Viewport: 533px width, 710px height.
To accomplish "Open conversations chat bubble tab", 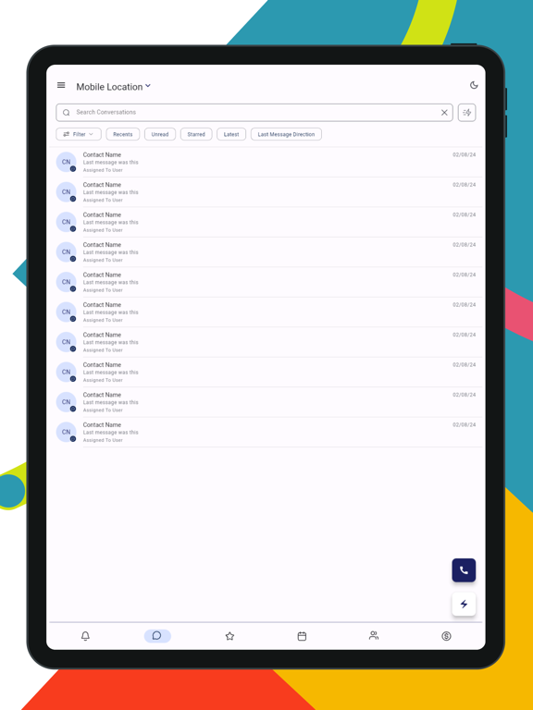I will [x=157, y=636].
